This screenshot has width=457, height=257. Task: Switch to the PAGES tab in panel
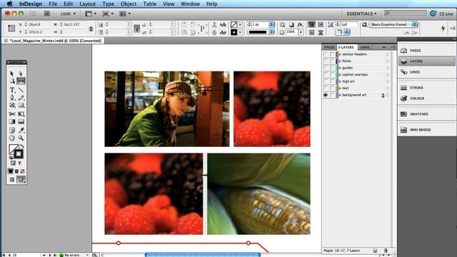(x=329, y=47)
